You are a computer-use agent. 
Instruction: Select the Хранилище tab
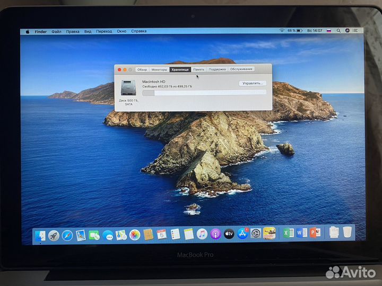click(180, 69)
